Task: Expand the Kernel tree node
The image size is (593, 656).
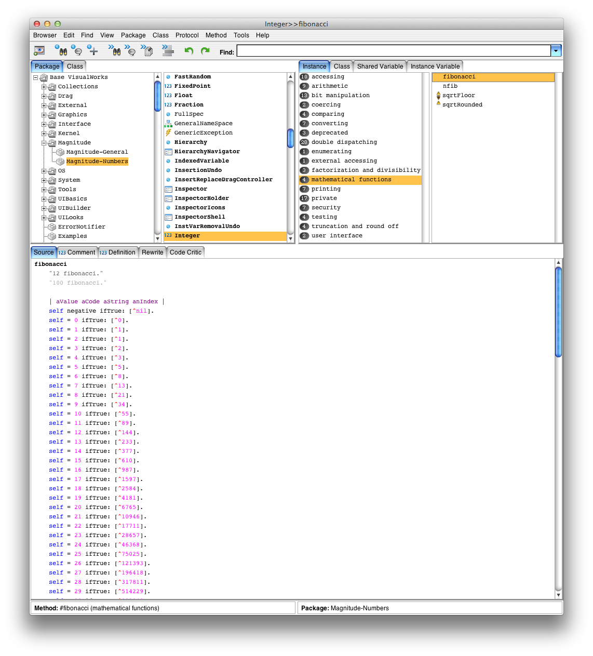Action: pos(44,133)
